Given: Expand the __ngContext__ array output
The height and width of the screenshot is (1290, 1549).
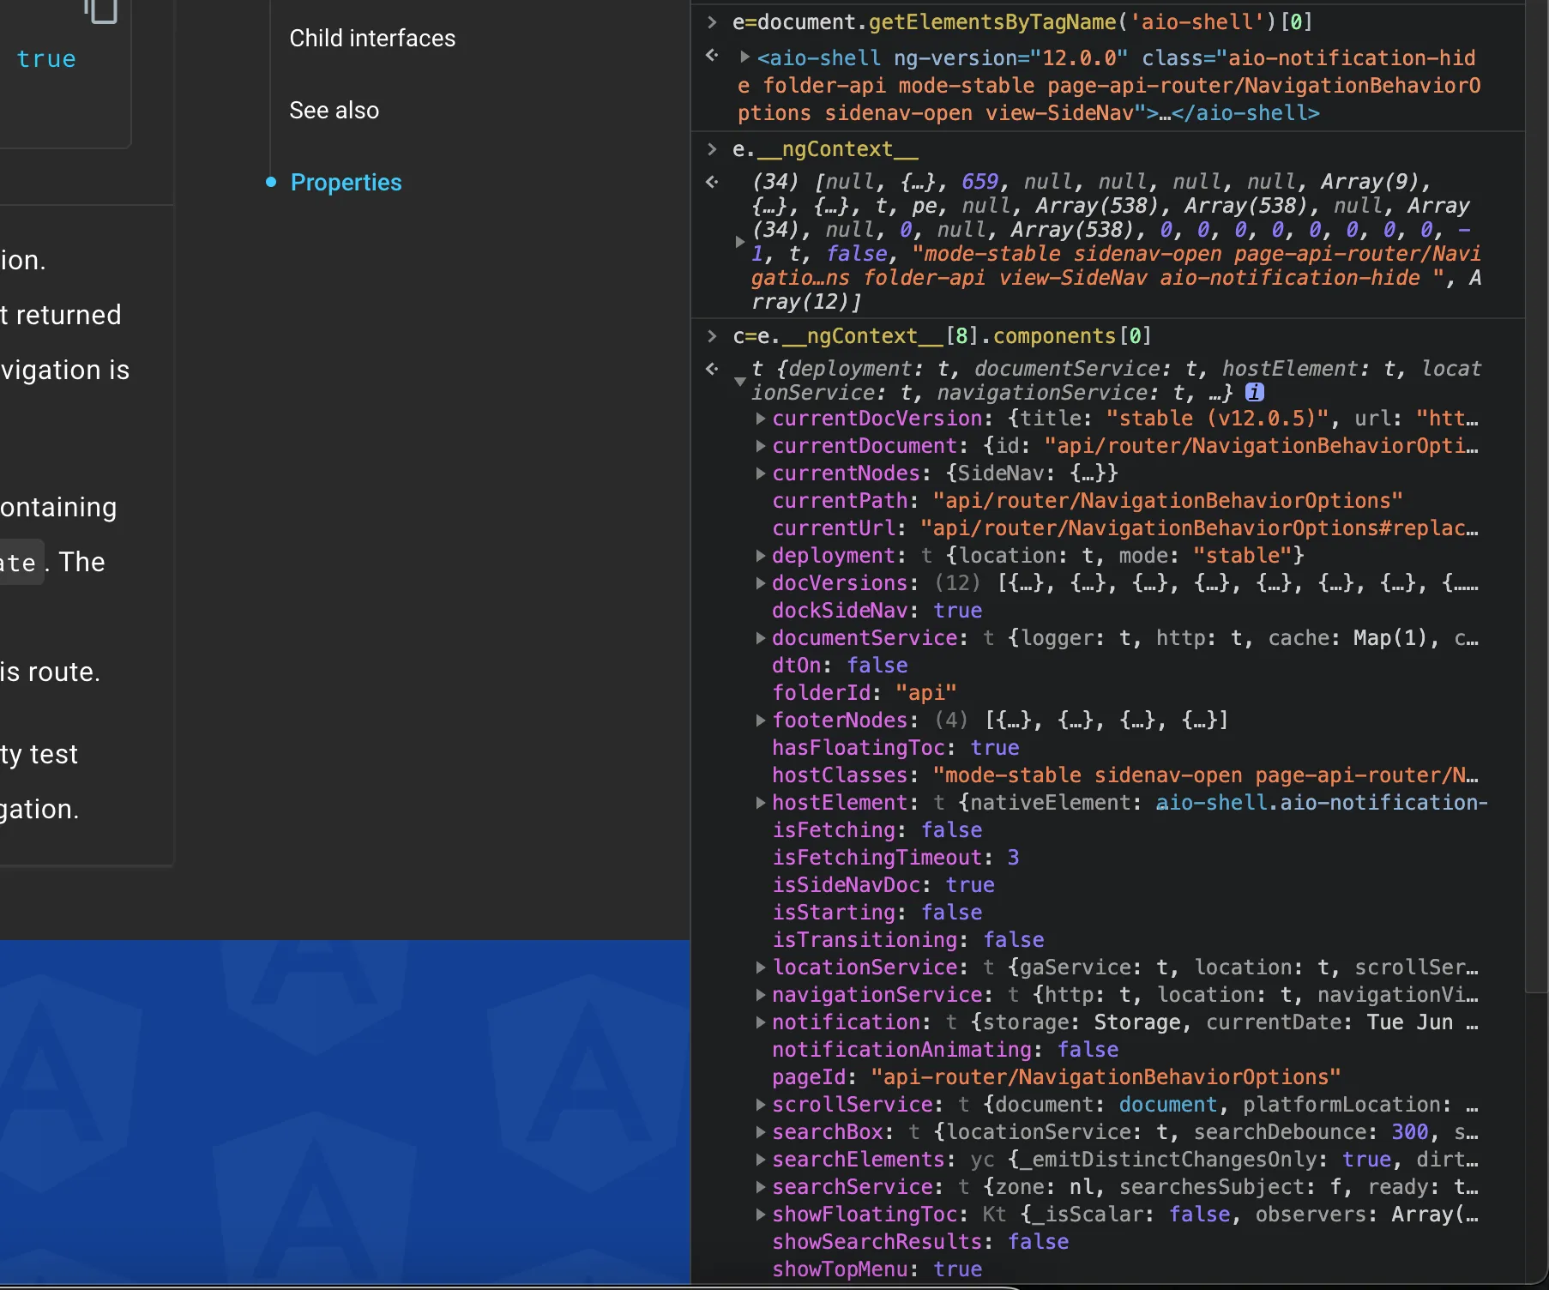Looking at the screenshot, I should (739, 242).
